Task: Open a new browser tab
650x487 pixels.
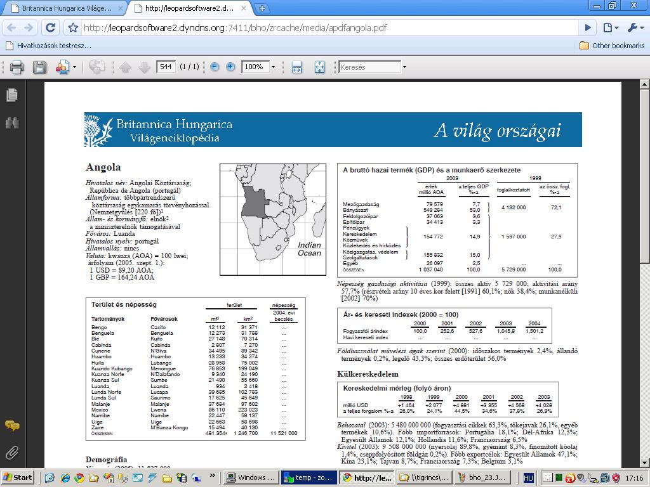Action: tap(262, 8)
